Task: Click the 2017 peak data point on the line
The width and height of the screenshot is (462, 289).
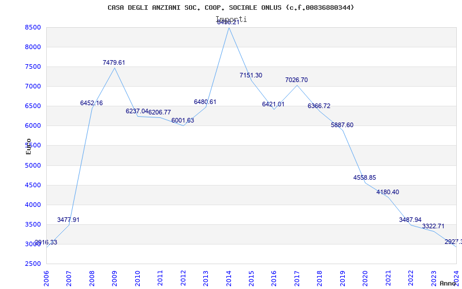Action: pyautogui.click(x=297, y=85)
